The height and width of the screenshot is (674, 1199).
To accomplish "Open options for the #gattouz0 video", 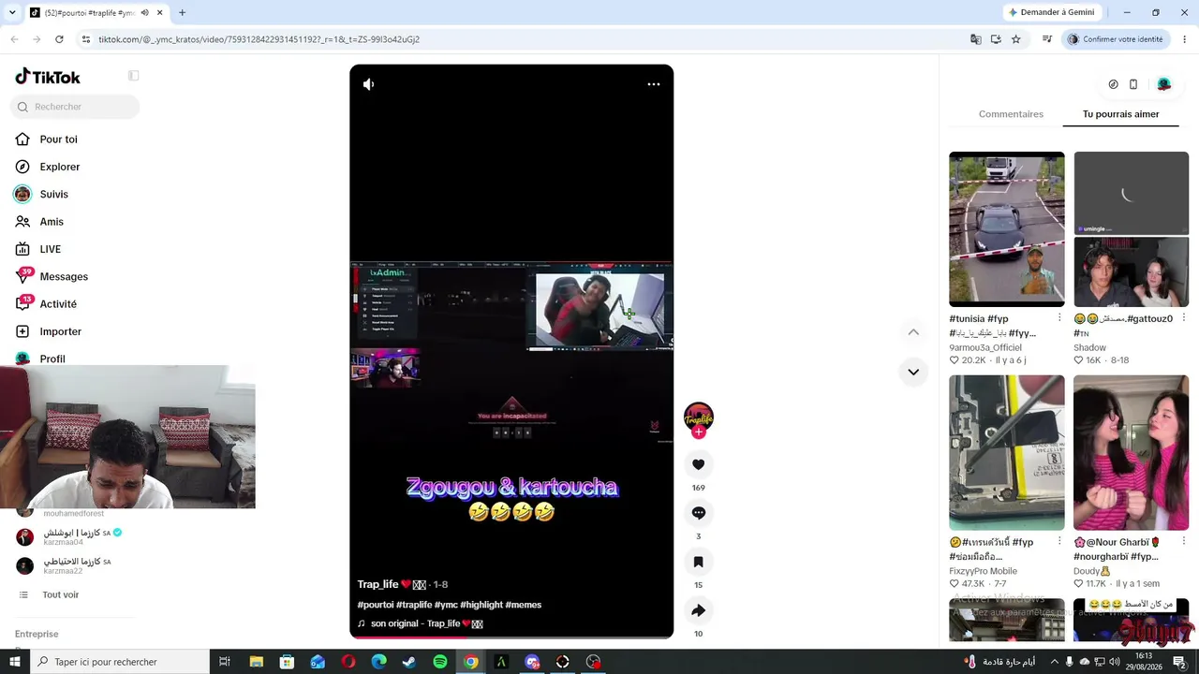I will point(1184,318).
